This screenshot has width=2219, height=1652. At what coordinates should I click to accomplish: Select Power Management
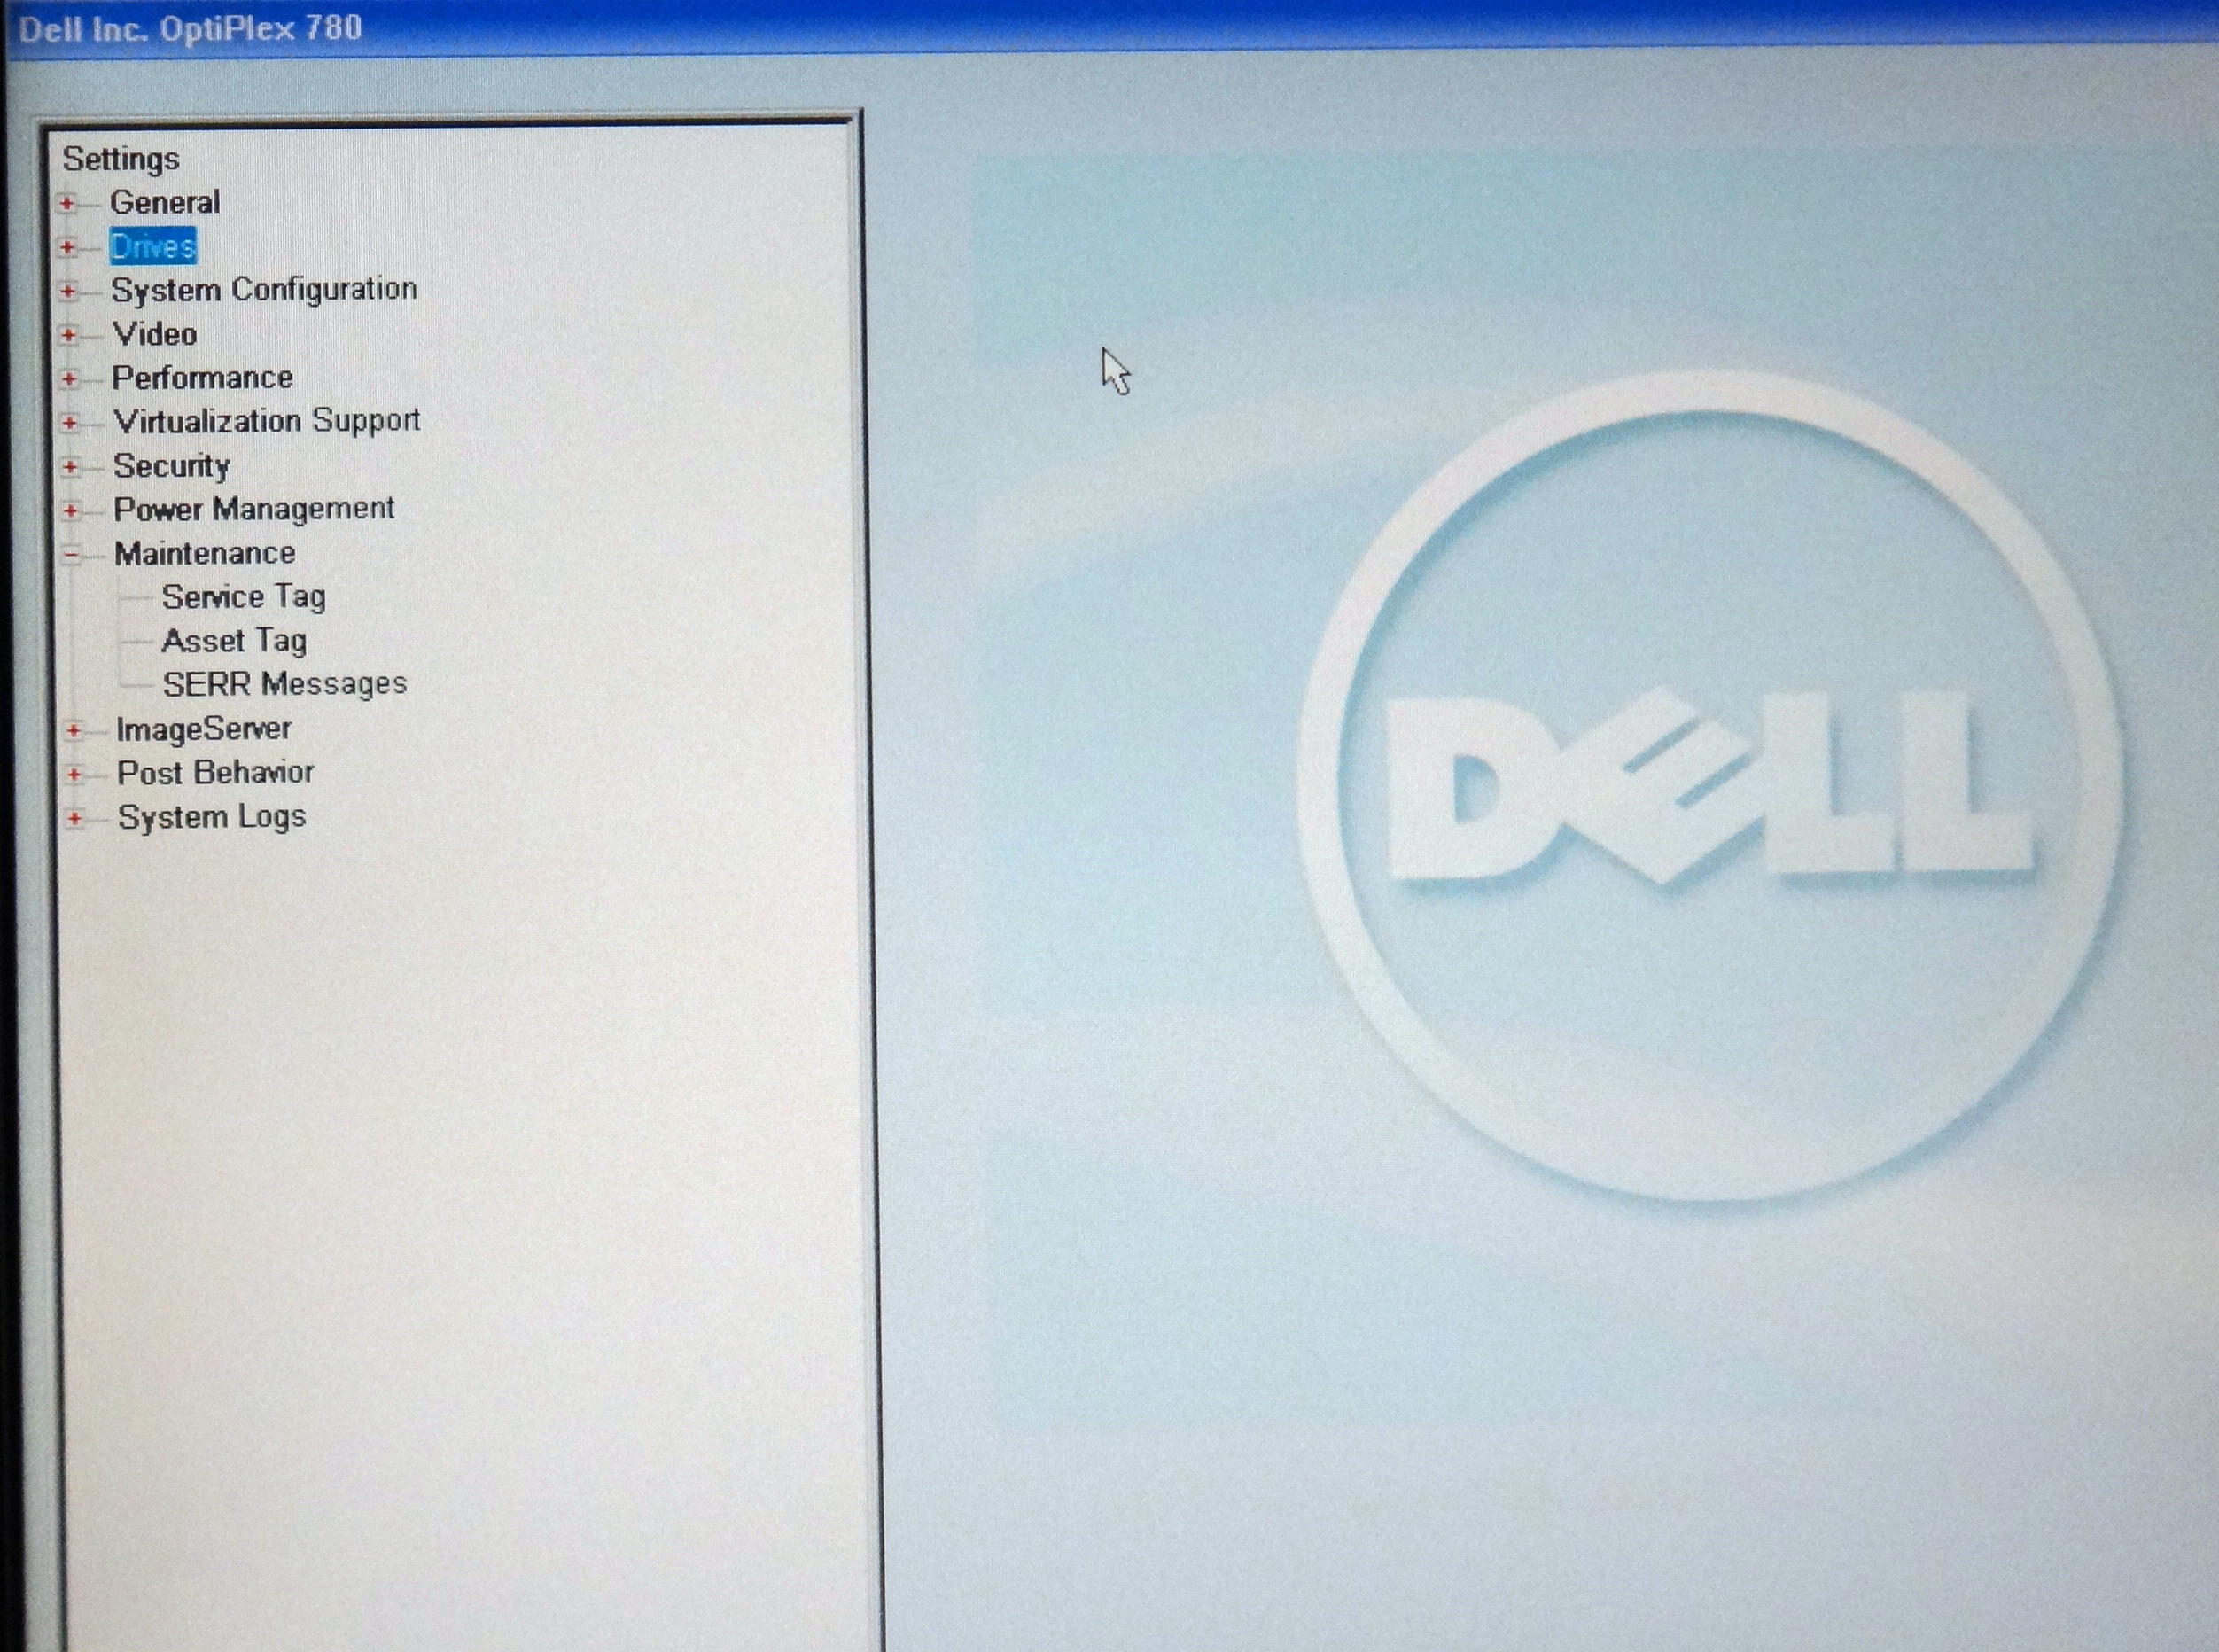(254, 509)
